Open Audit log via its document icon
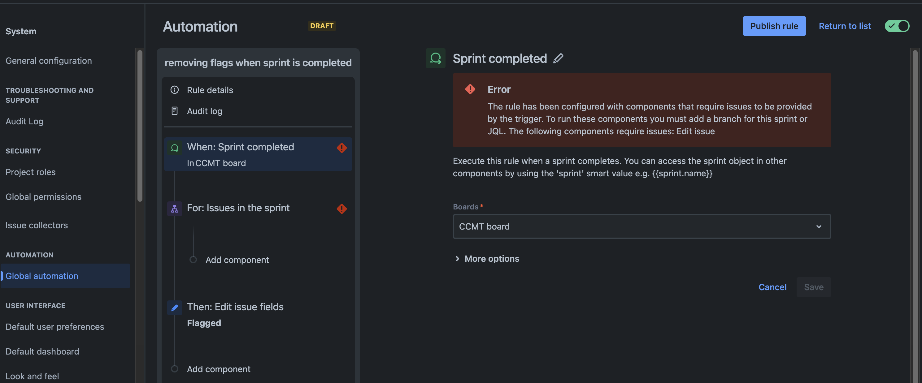The height and width of the screenshot is (383, 922). [174, 111]
